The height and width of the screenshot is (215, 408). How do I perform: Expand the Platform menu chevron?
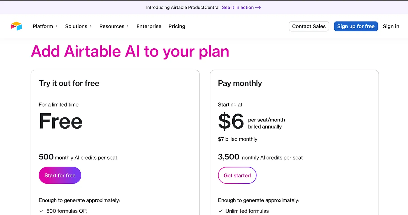coord(56,26)
